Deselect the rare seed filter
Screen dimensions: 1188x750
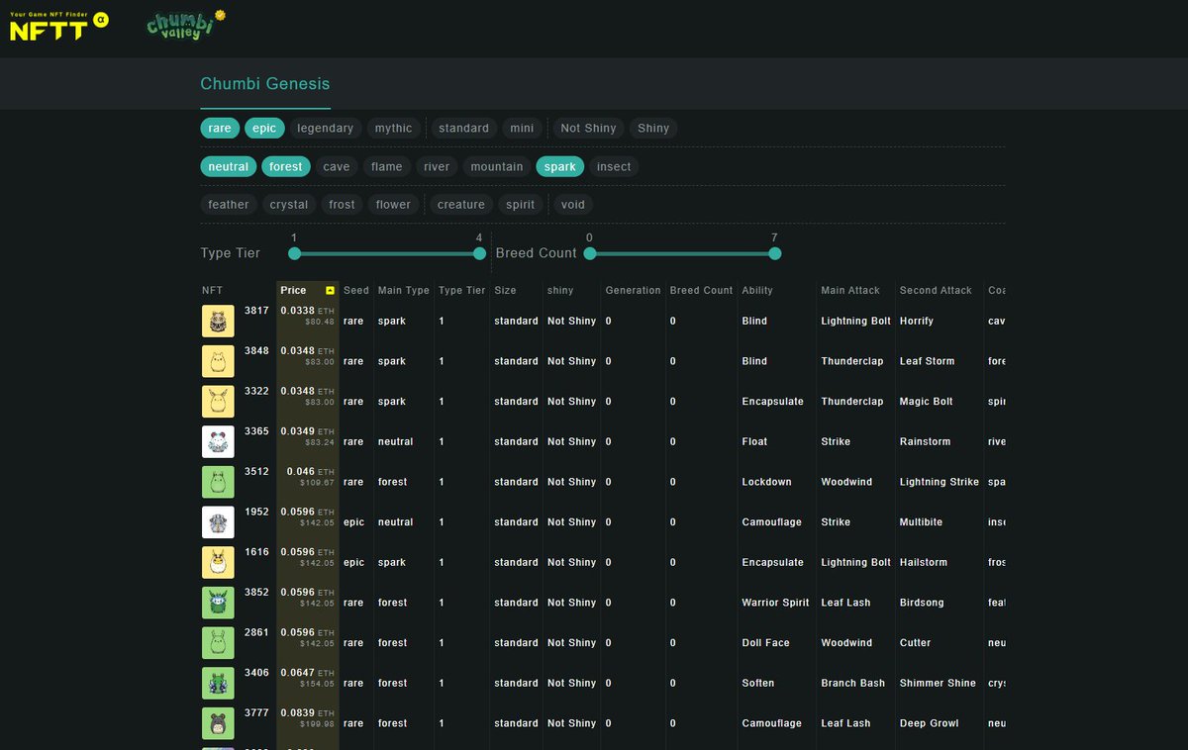(220, 128)
